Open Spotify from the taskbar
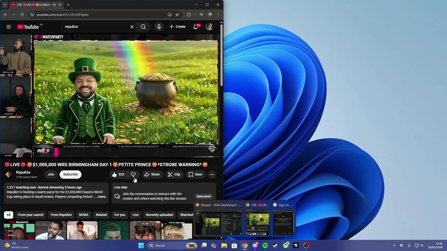Image resolution: width=447 pixels, height=251 pixels. click(265, 245)
